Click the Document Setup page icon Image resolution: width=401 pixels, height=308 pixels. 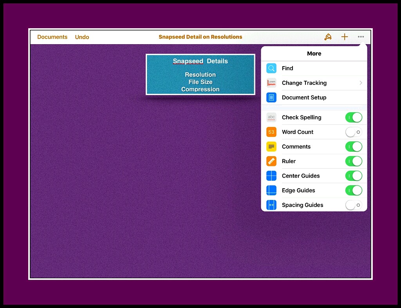tap(271, 97)
